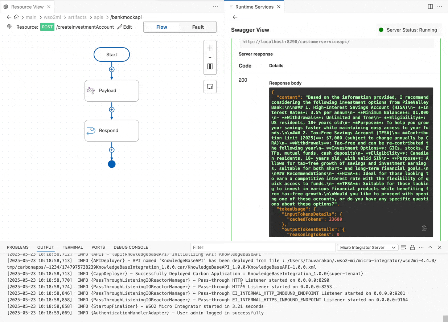
Task: Close the Resource View tab
Action: (x=48, y=7)
